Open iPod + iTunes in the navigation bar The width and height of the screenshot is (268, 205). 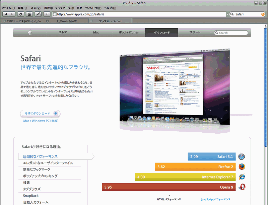click(x=129, y=32)
